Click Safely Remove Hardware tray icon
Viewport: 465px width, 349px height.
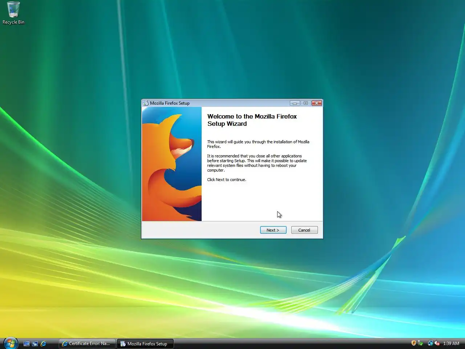[420, 343]
